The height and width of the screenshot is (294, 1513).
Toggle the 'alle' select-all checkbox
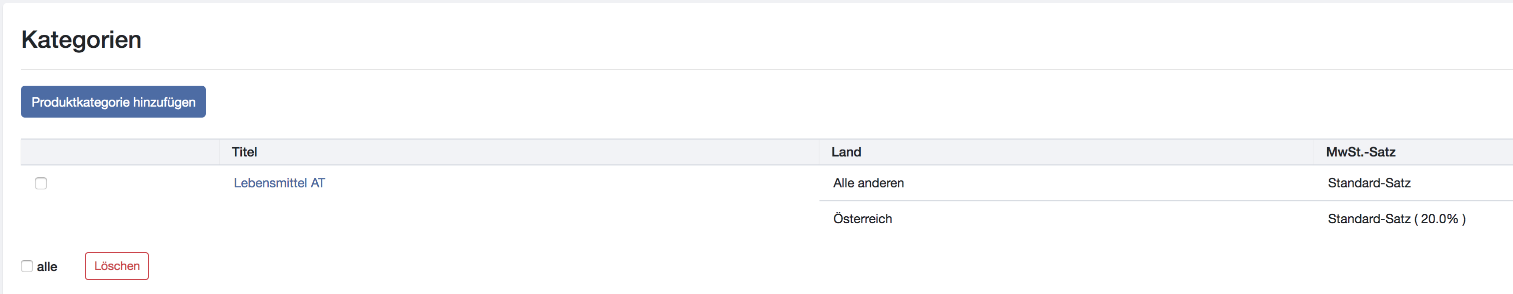pos(27,267)
